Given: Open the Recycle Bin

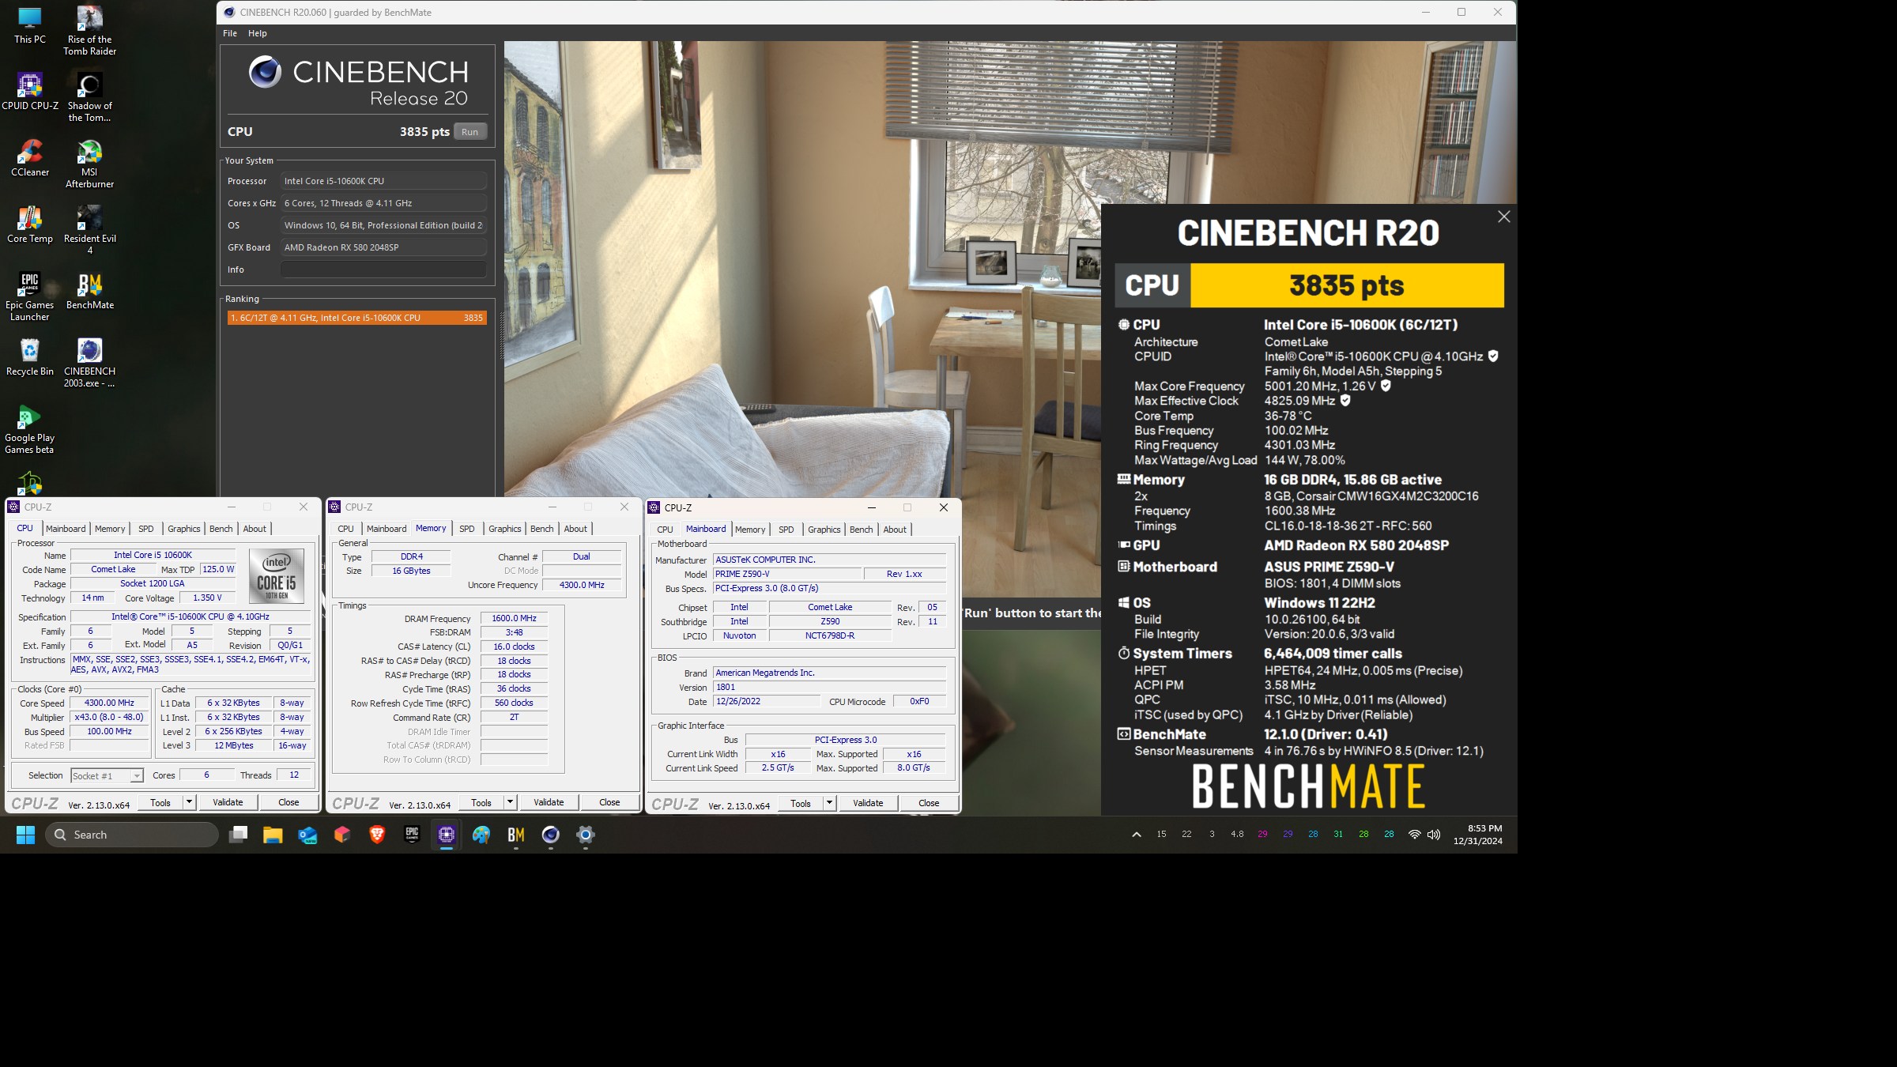Looking at the screenshot, I should pyautogui.click(x=30, y=357).
